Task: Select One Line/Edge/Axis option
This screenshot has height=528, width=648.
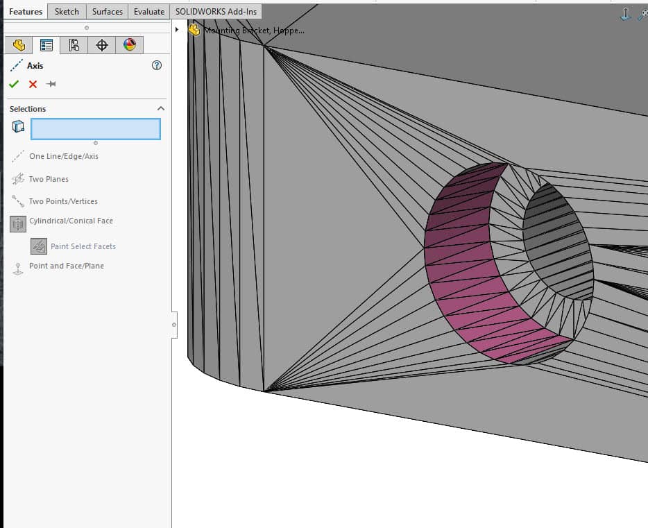Action: point(64,156)
